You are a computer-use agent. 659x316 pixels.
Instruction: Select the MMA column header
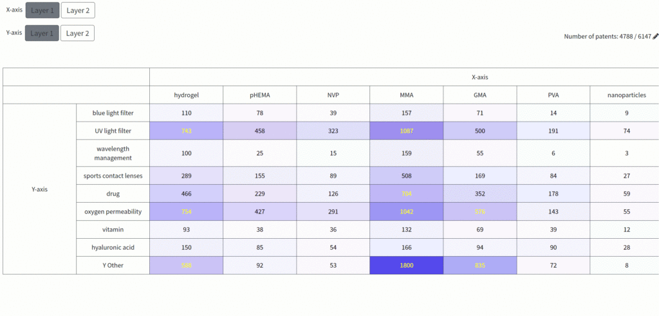406,95
